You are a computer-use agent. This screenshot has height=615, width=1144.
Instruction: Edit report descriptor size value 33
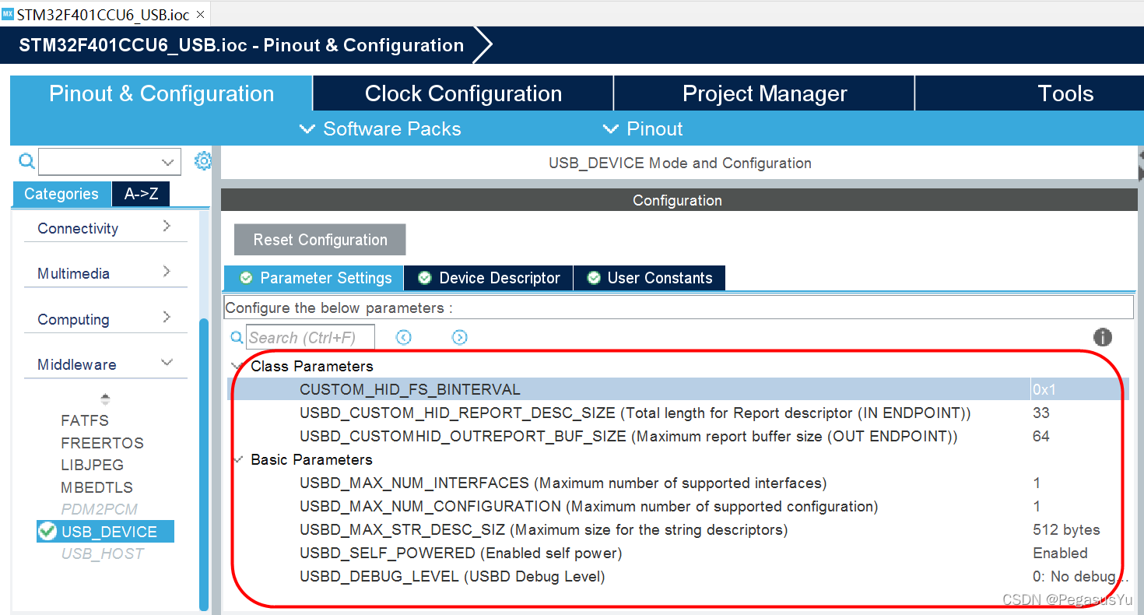click(1041, 413)
